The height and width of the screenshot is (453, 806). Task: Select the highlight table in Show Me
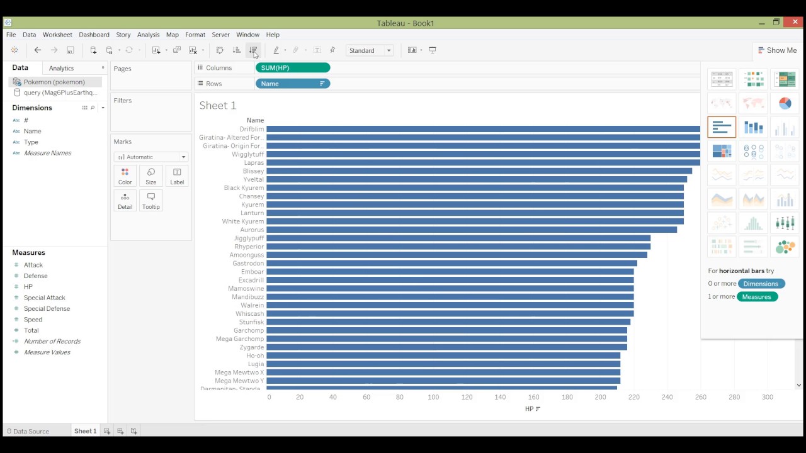tap(785, 79)
